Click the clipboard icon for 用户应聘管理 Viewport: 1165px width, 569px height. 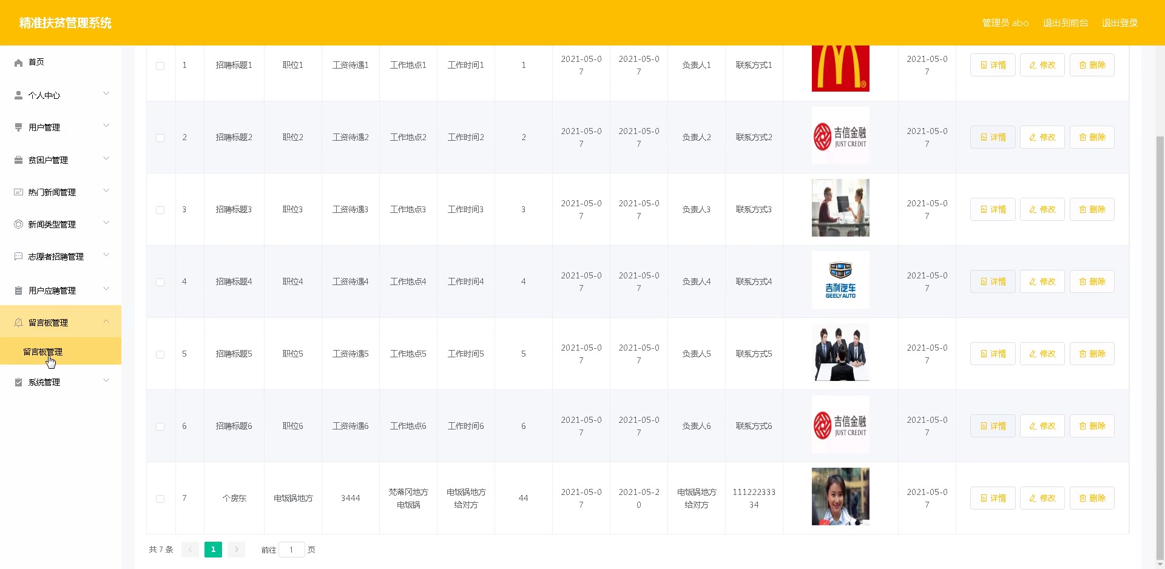coord(18,291)
